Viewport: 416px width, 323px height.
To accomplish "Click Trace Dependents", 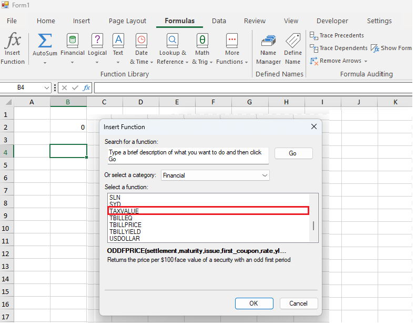I will click(339, 48).
